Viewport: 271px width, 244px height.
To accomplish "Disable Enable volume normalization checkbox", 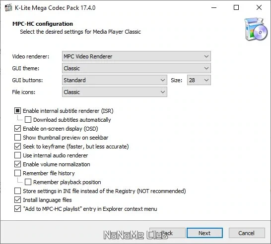I will point(18,164).
